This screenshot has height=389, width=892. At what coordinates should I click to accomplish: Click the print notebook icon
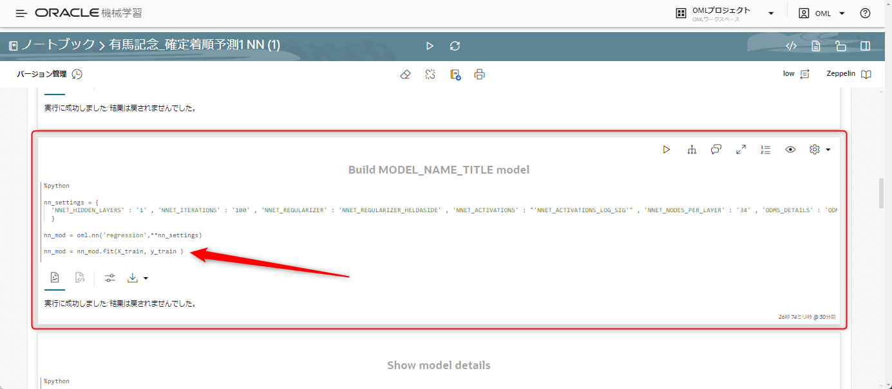(479, 75)
